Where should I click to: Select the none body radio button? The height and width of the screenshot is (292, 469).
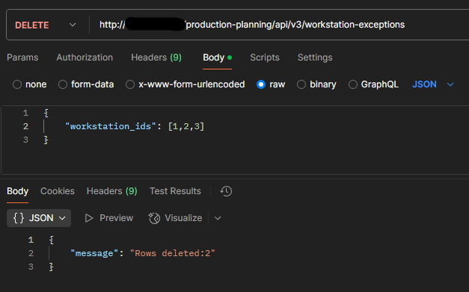tap(17, 84)
